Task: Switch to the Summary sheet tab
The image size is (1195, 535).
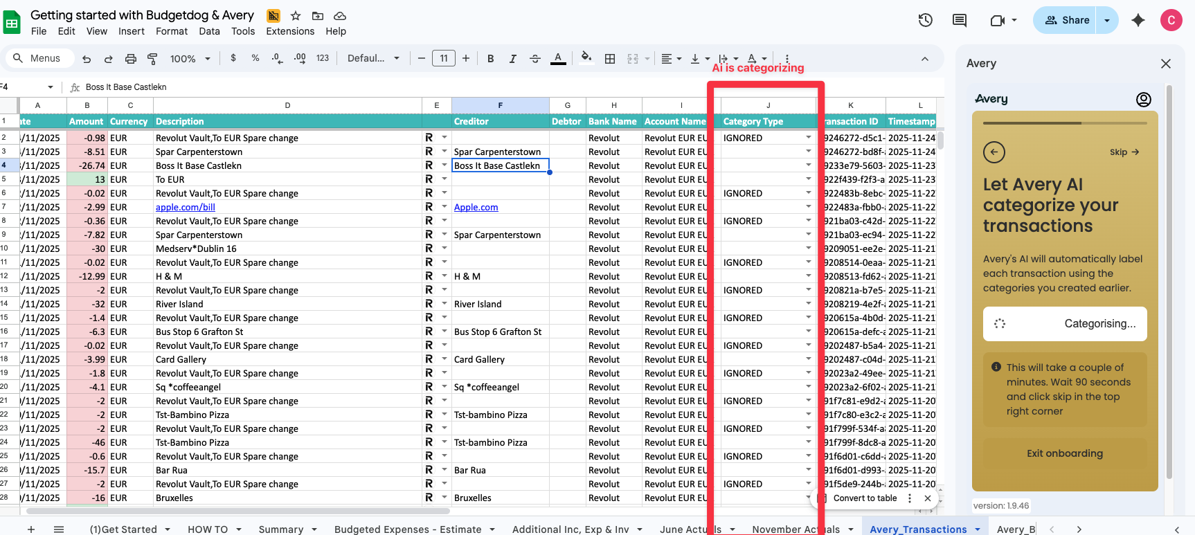Action: point(280,529)
